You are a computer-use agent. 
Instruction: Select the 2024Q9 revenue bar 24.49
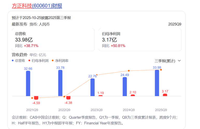coord(125,87)
